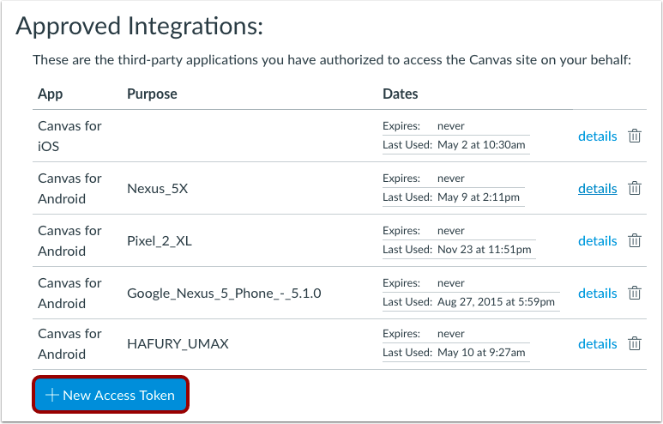Click the Nexus_5X purpose text
Screen dimensions: 663x424
(x=157, y=188)
